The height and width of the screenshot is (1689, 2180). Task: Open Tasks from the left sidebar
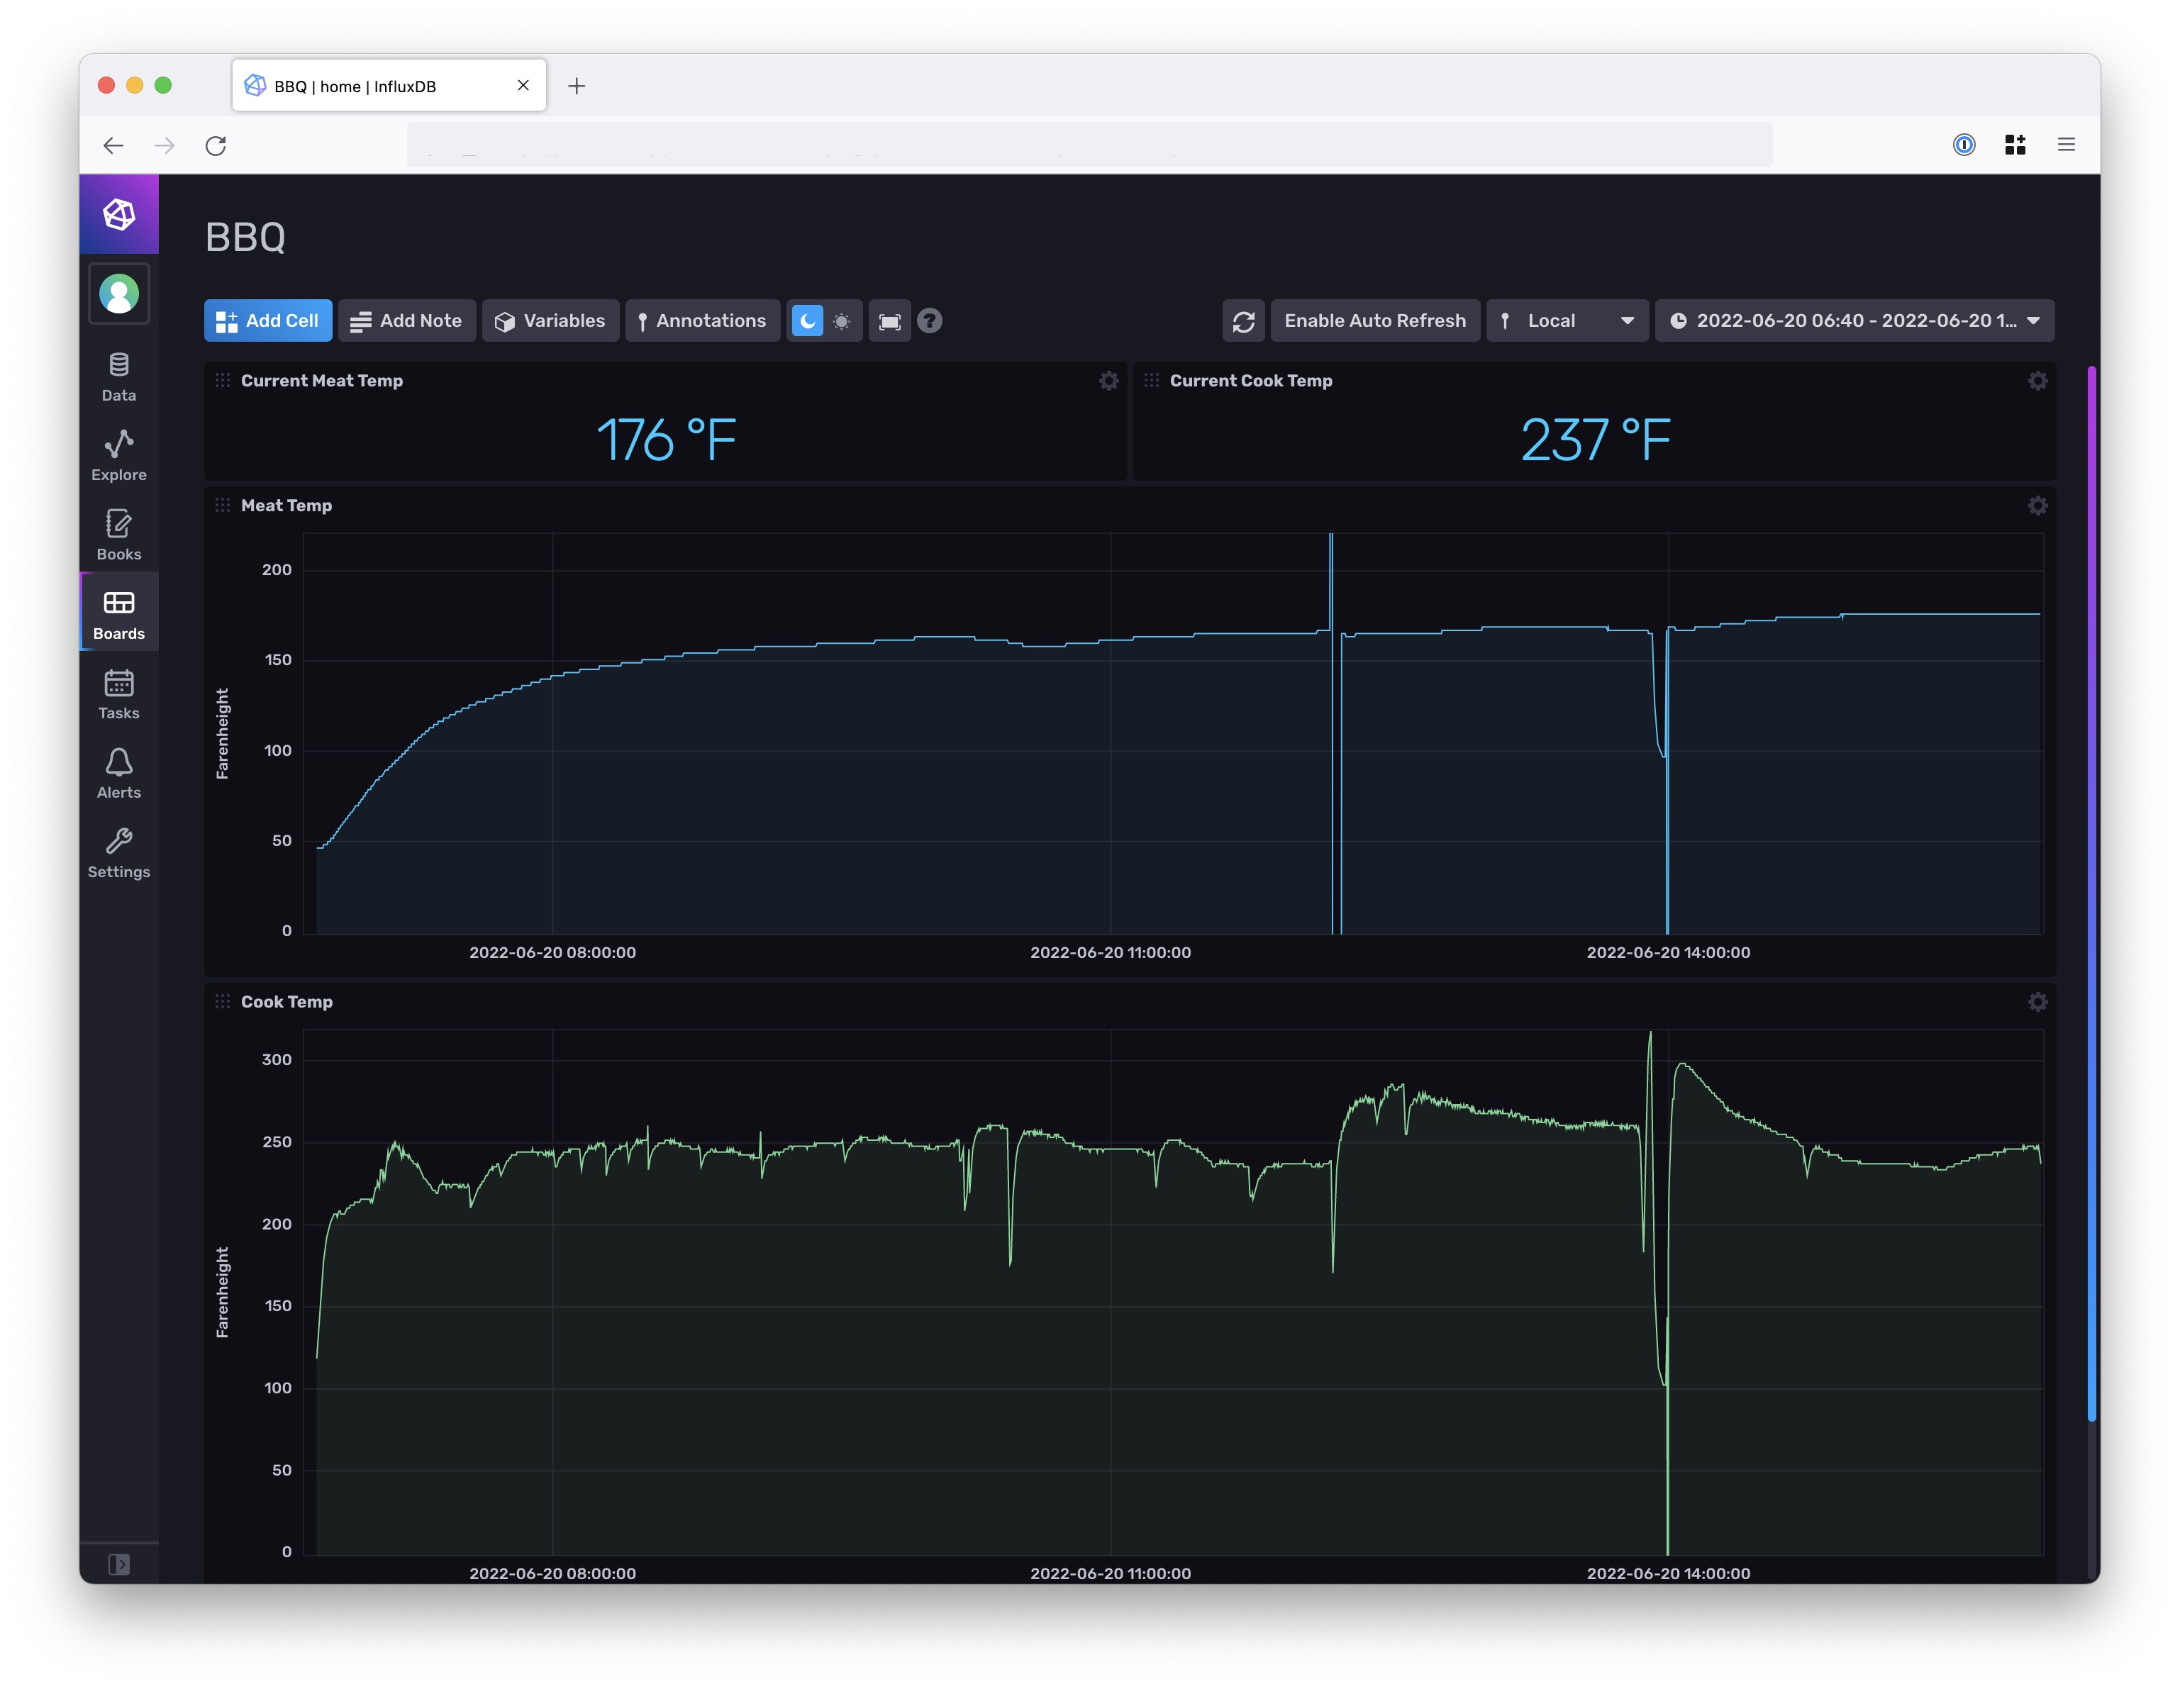(x=118, y=692)
